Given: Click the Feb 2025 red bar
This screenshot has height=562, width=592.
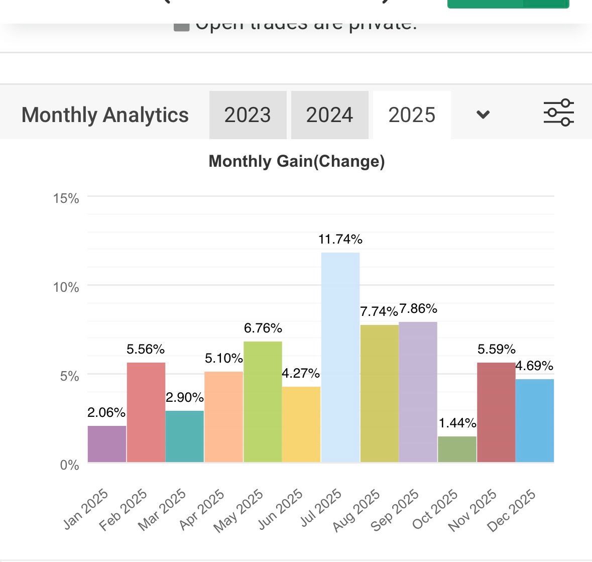Looking at the screenshot, I should click(146, 412).
